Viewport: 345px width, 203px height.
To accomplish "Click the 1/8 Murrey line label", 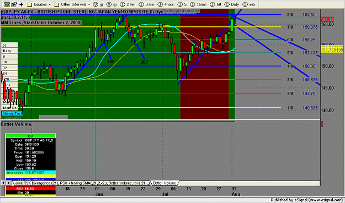I will (290, 108).
